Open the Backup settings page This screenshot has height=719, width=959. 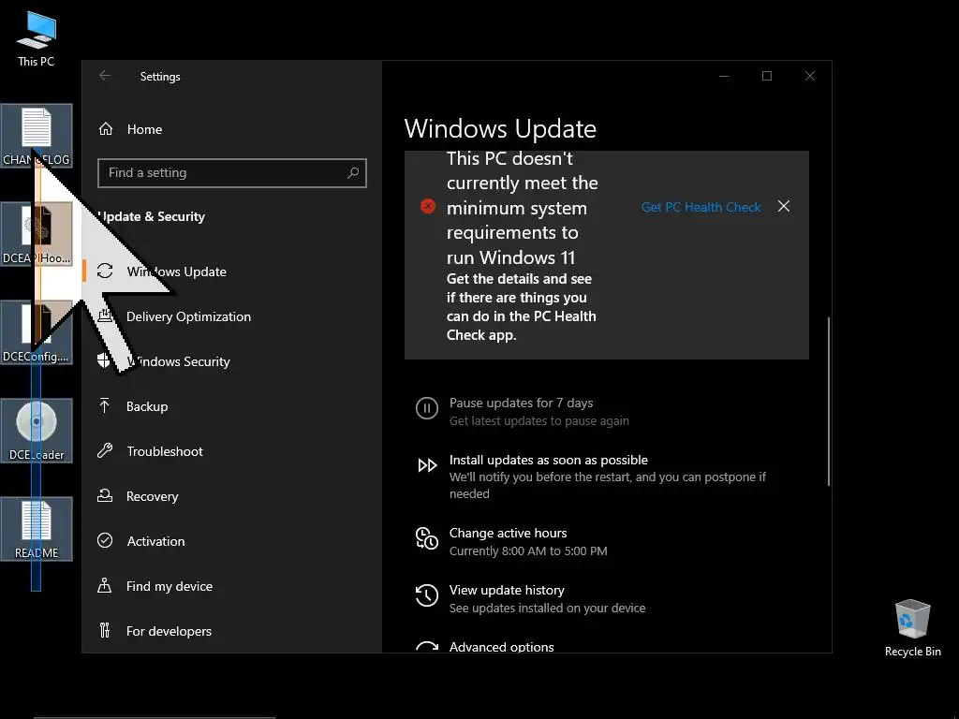click(147, 406)
